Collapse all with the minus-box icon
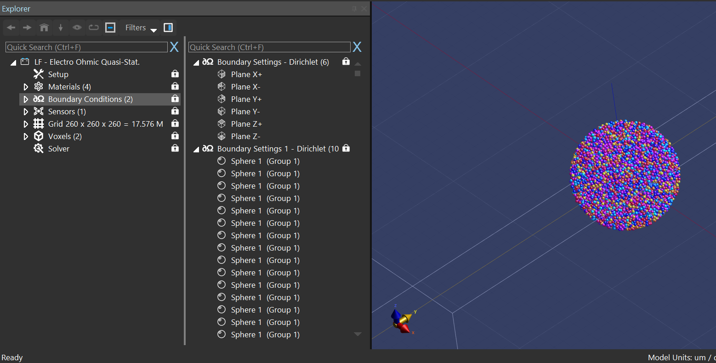The height and width of the screenshot is (363, 716). [x=110, y=28]
